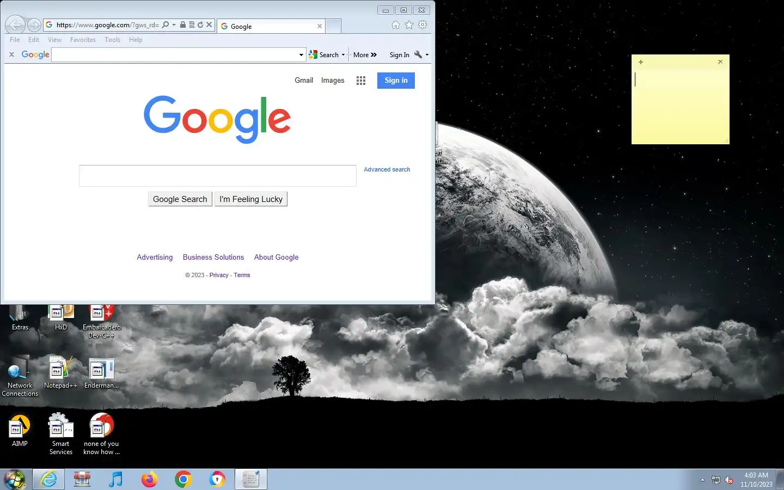Screen dimensions: 784x490
Task: Open Favorites star icon
Action: [409, 25]
